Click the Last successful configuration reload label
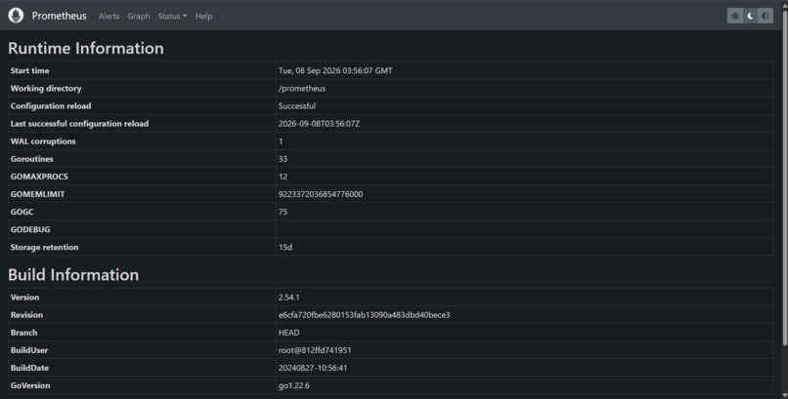The height and width of the screenshot is (399, 788). [79, 123]
